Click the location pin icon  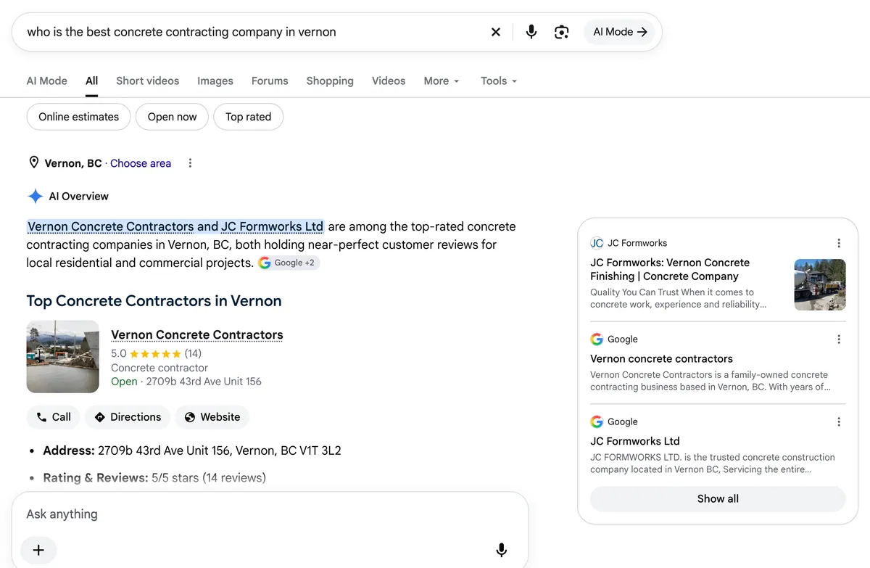point(33,162)
